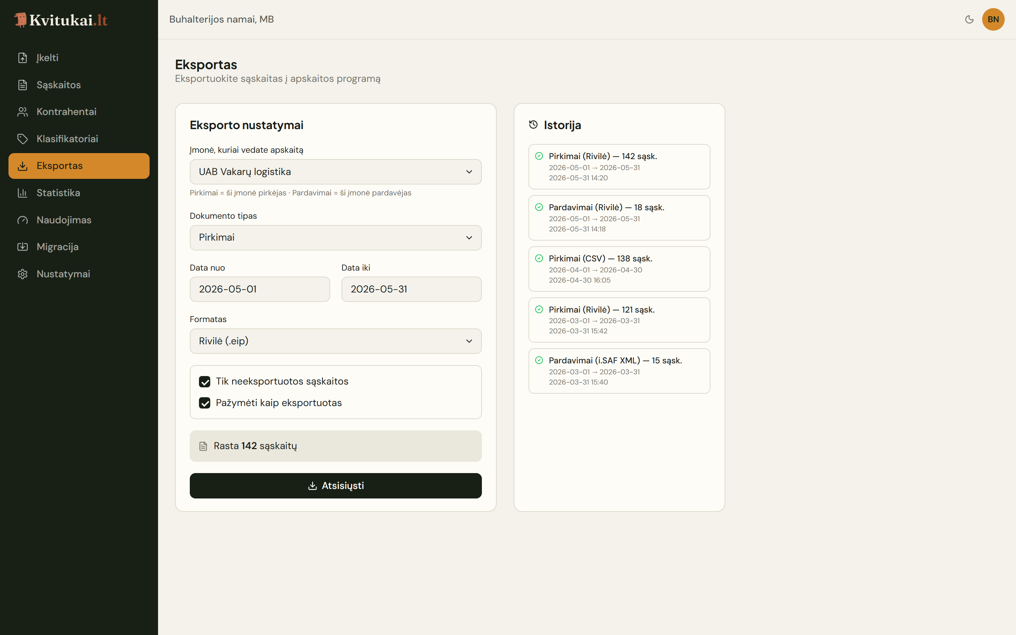Image resolution: width=1016 pixels, height=635 pixels.
Task: Open Klasifikatoriai section
Action: click(x=79, y=139)
